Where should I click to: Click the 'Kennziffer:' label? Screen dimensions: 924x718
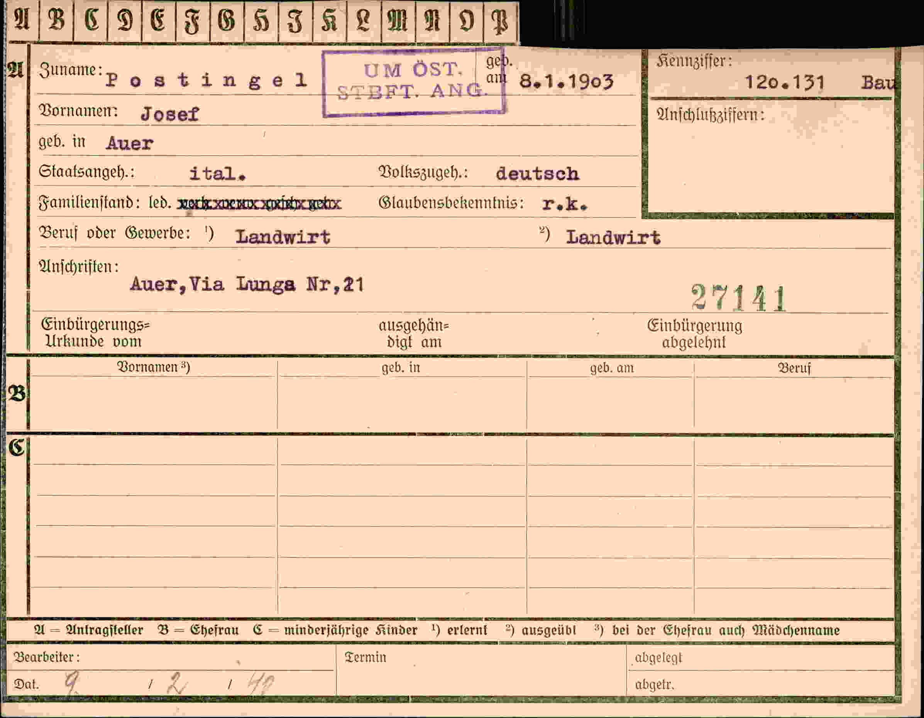(x=694, y=61)
